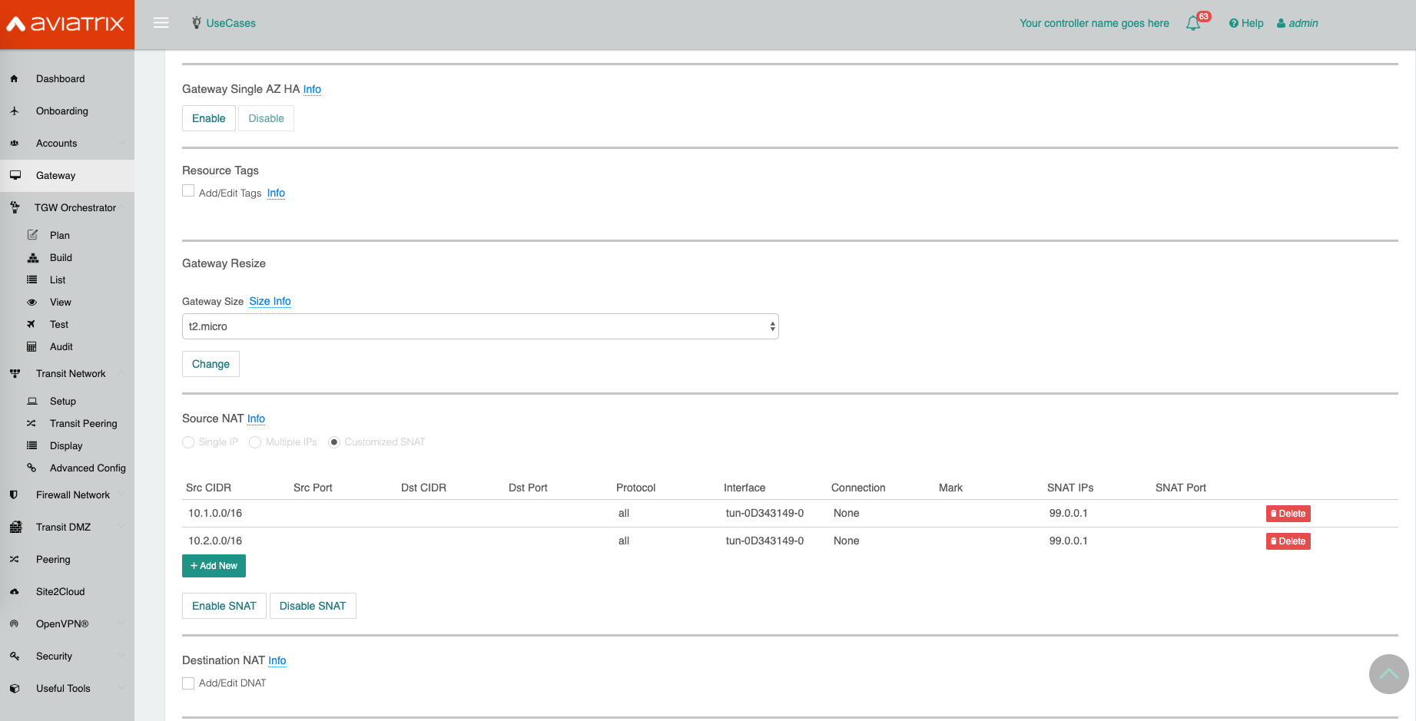
Task: Select the Customized SNAT radio button
Action: click(x=334, y=442)
